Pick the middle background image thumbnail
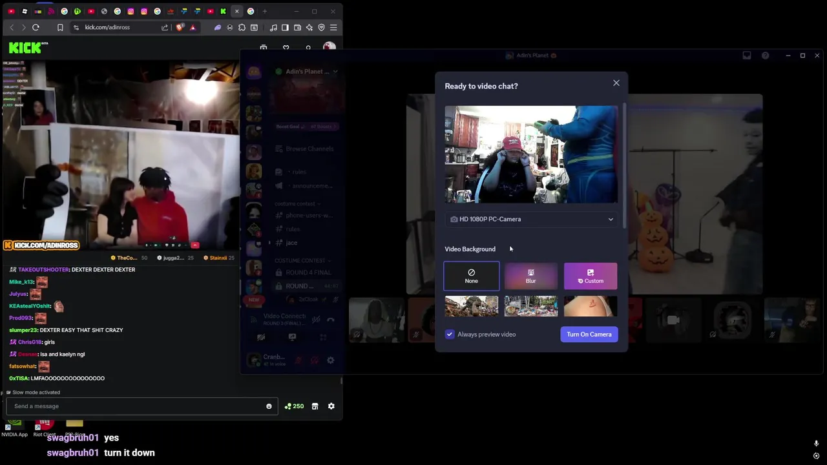The image size is (827, 465). pyautogui.click(x=530, y=306)
